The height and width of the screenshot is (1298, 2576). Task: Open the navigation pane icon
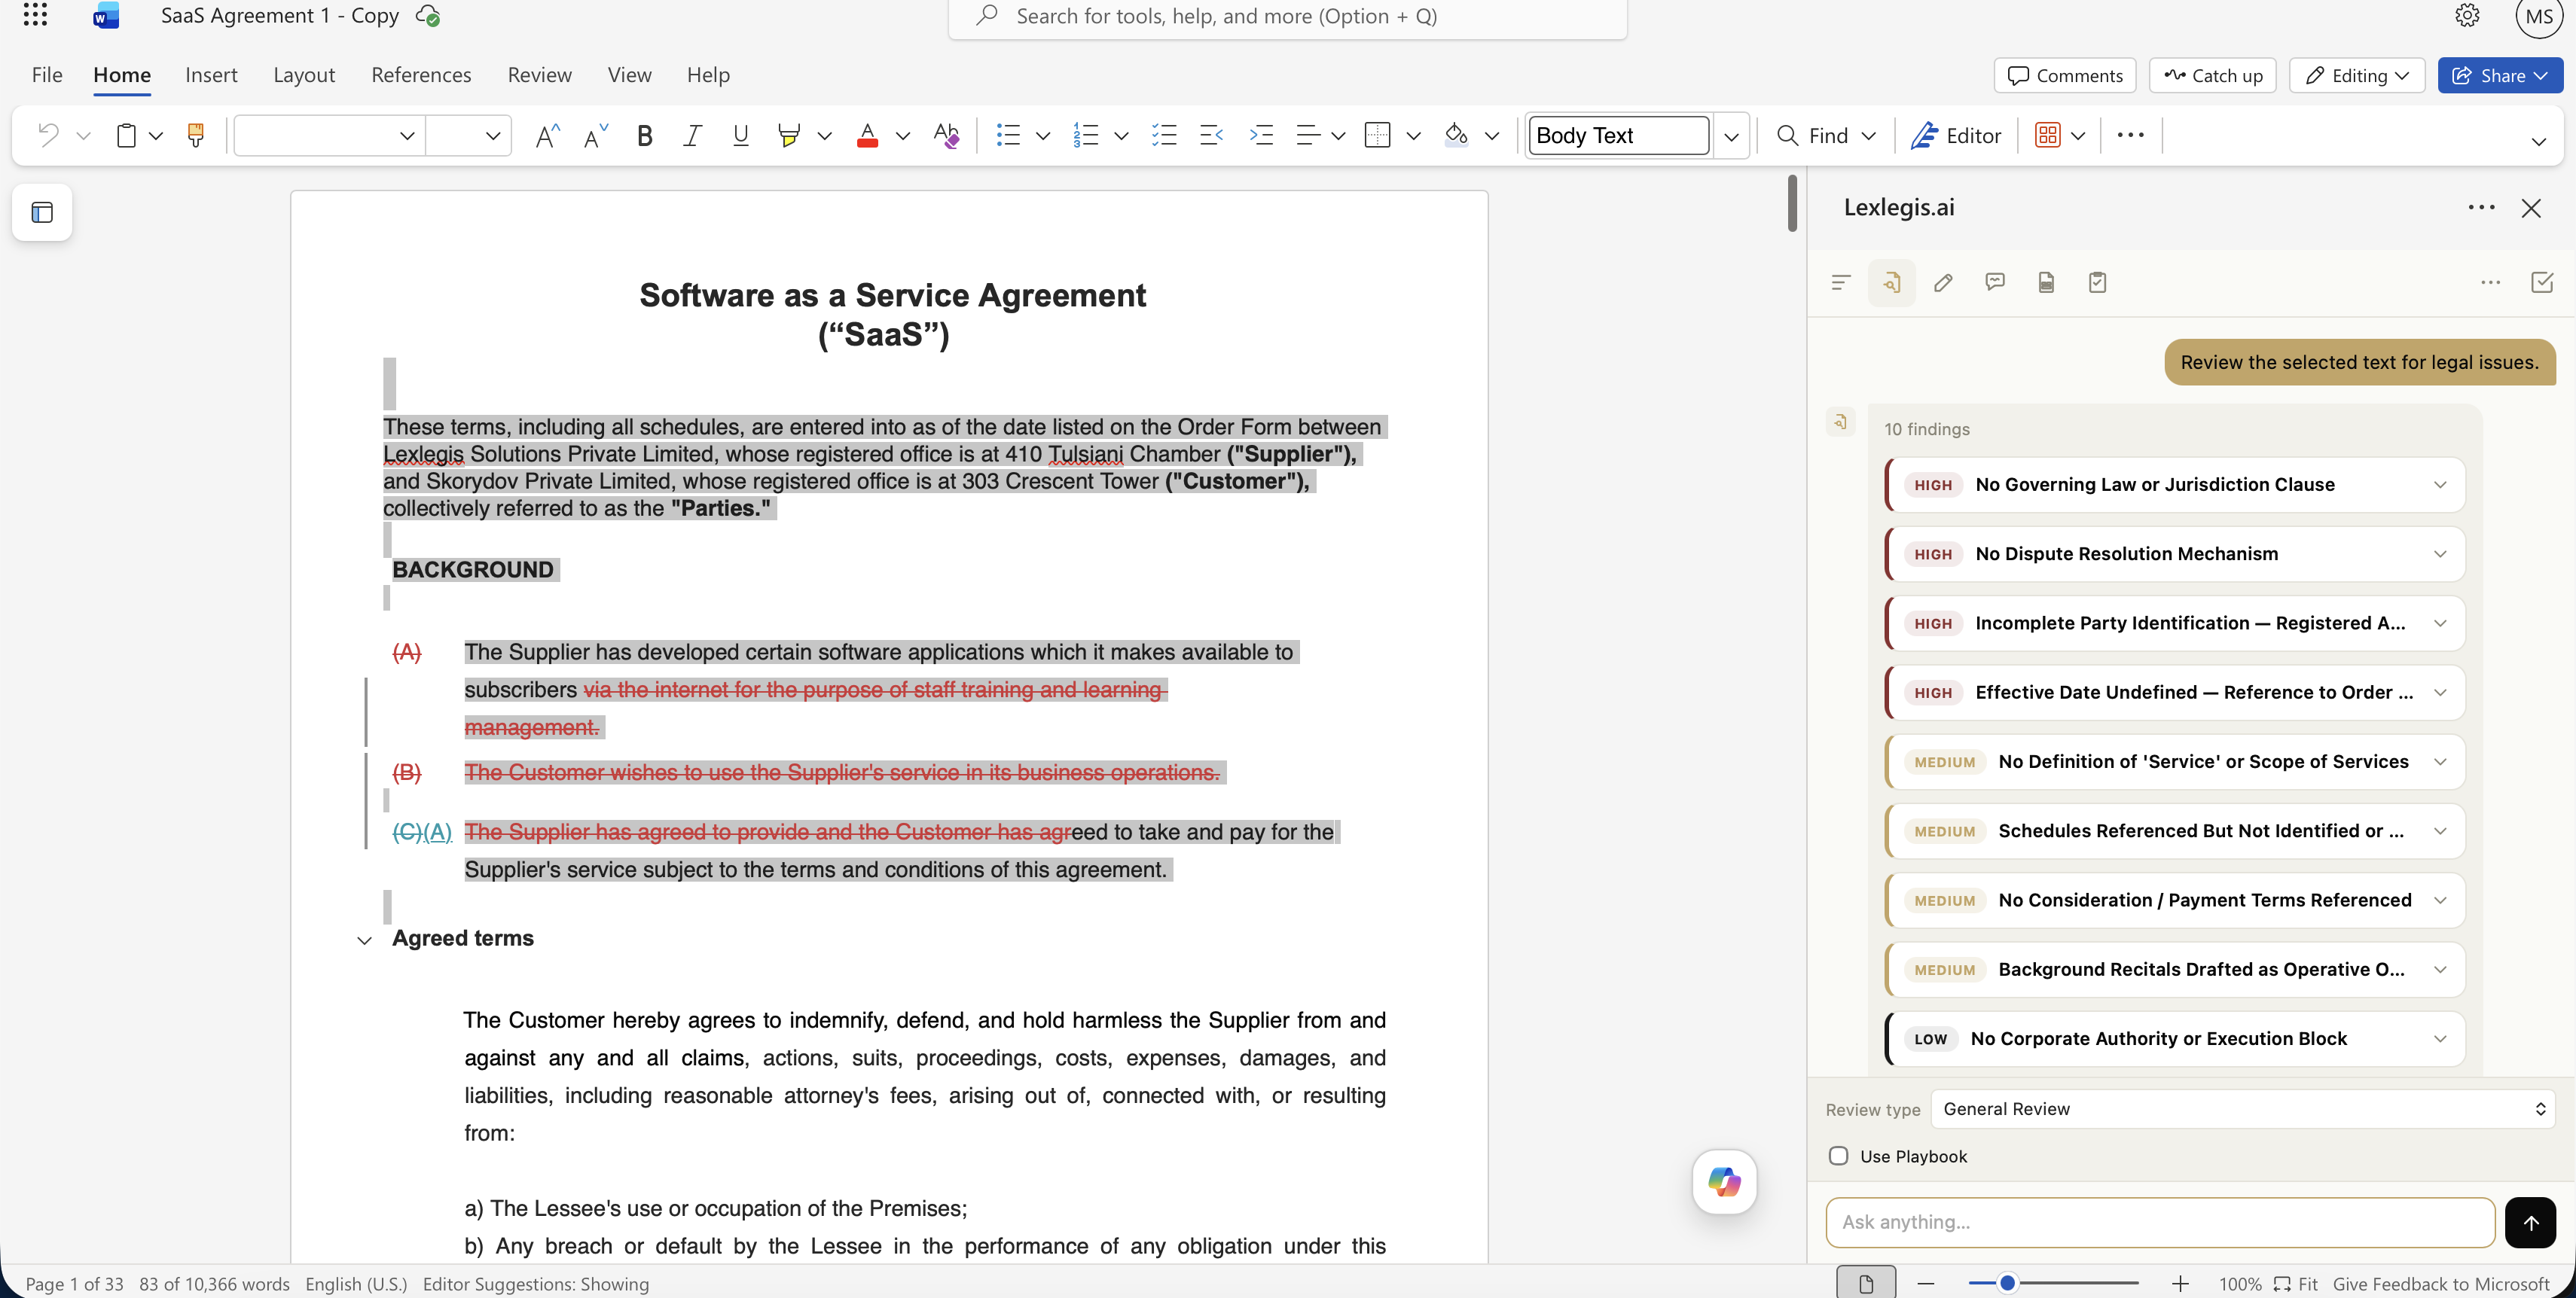click(42, 212)
